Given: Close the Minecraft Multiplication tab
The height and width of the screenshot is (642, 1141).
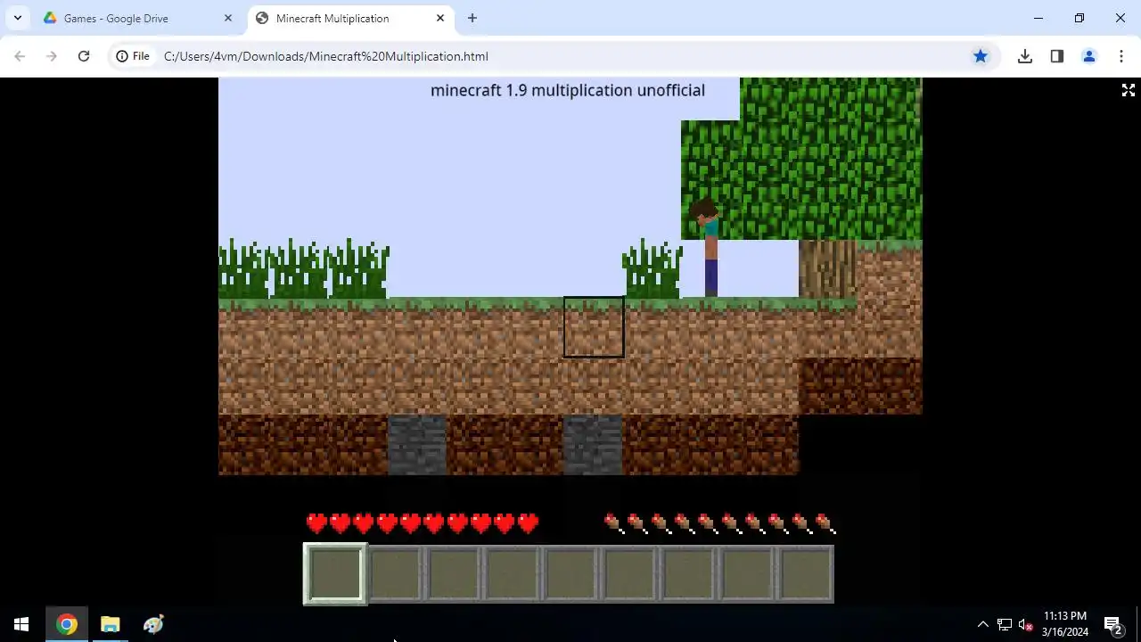Looking at the screenshot, I should (x=440, y=18).
